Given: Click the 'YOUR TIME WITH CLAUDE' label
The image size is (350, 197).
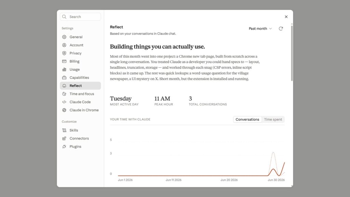Looking at the screenshot, I should [x=130, y=119].
